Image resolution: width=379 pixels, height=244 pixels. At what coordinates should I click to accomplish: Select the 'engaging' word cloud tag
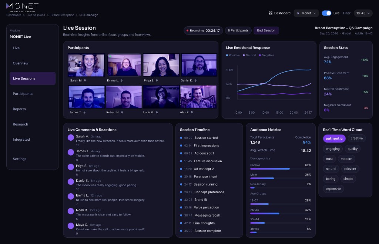click(x=333, y=149)
